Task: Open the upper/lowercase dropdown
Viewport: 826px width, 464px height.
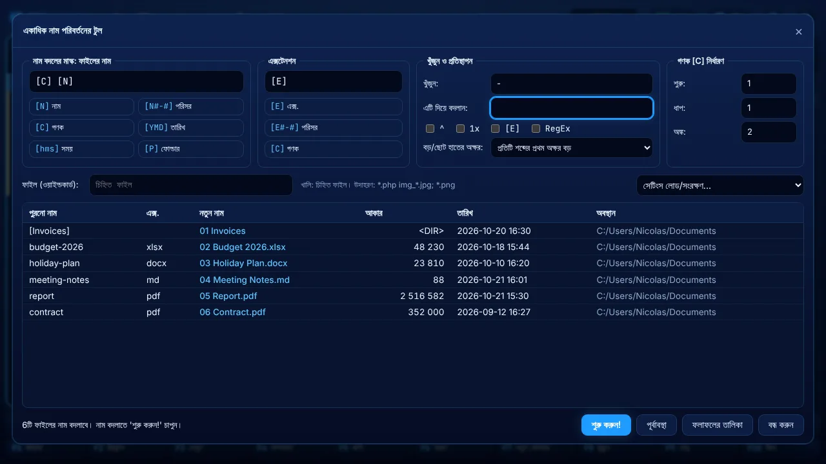Action: (572, 148)
